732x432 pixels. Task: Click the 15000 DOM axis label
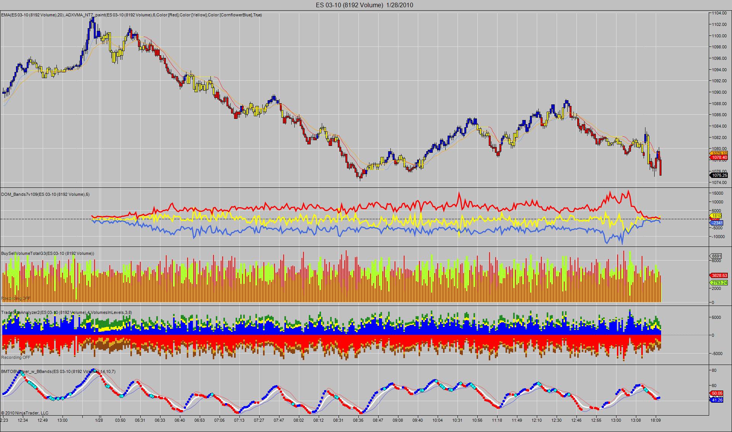coord(717,193)
